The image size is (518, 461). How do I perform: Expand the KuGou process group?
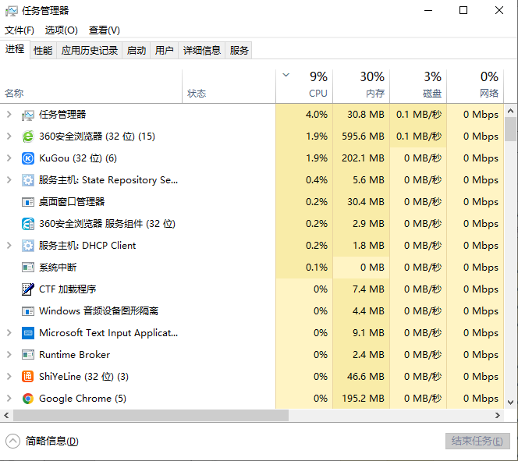[x=9, y=158]
